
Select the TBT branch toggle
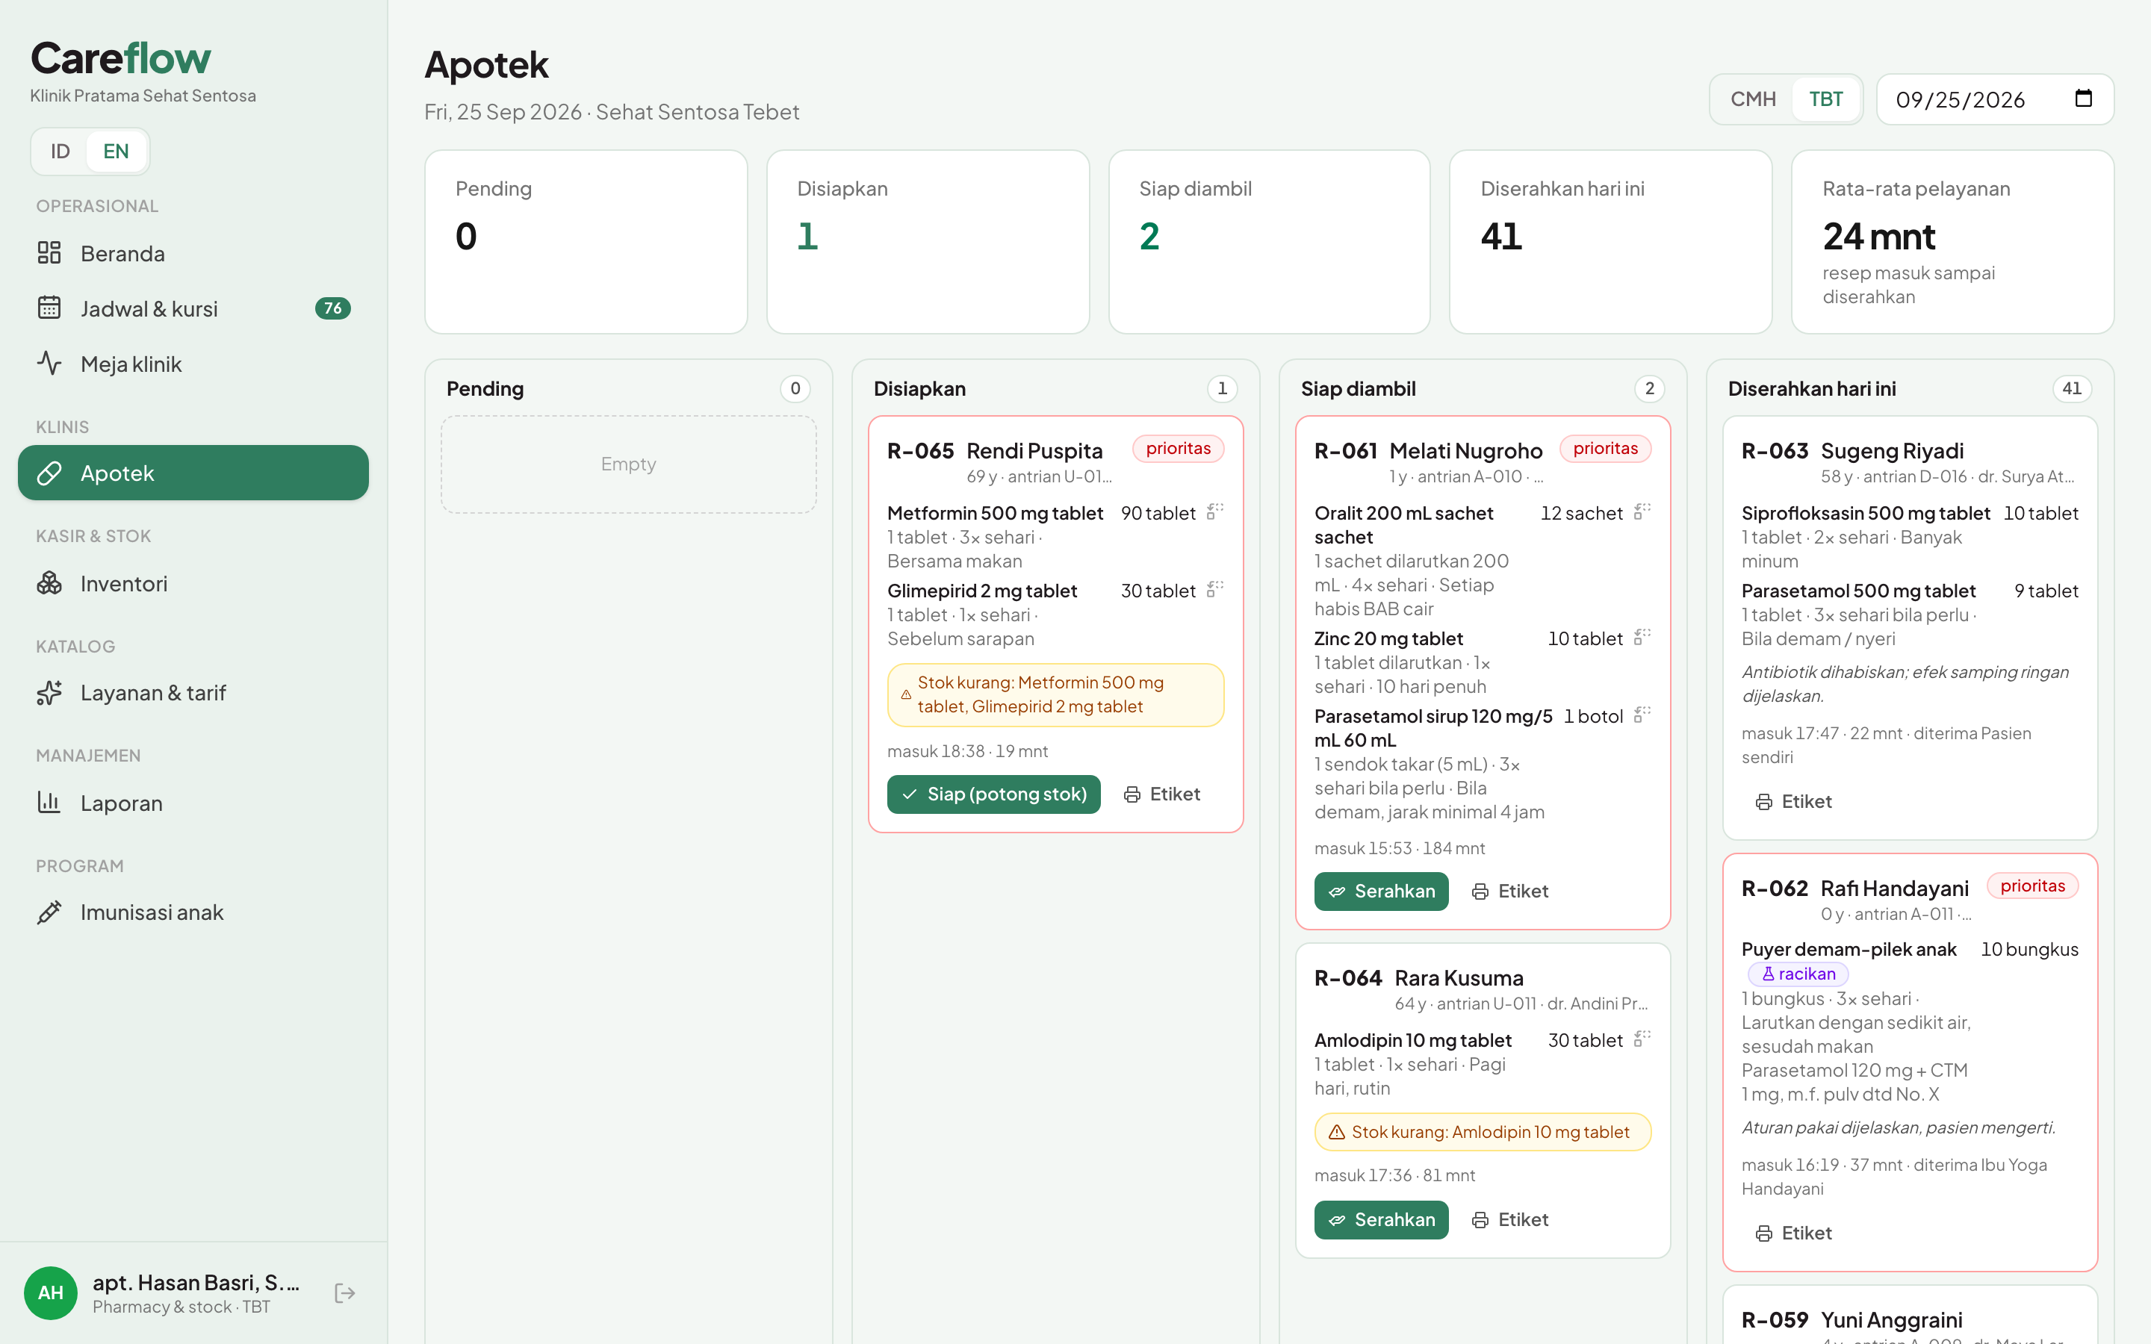[x=1825, y=99]
